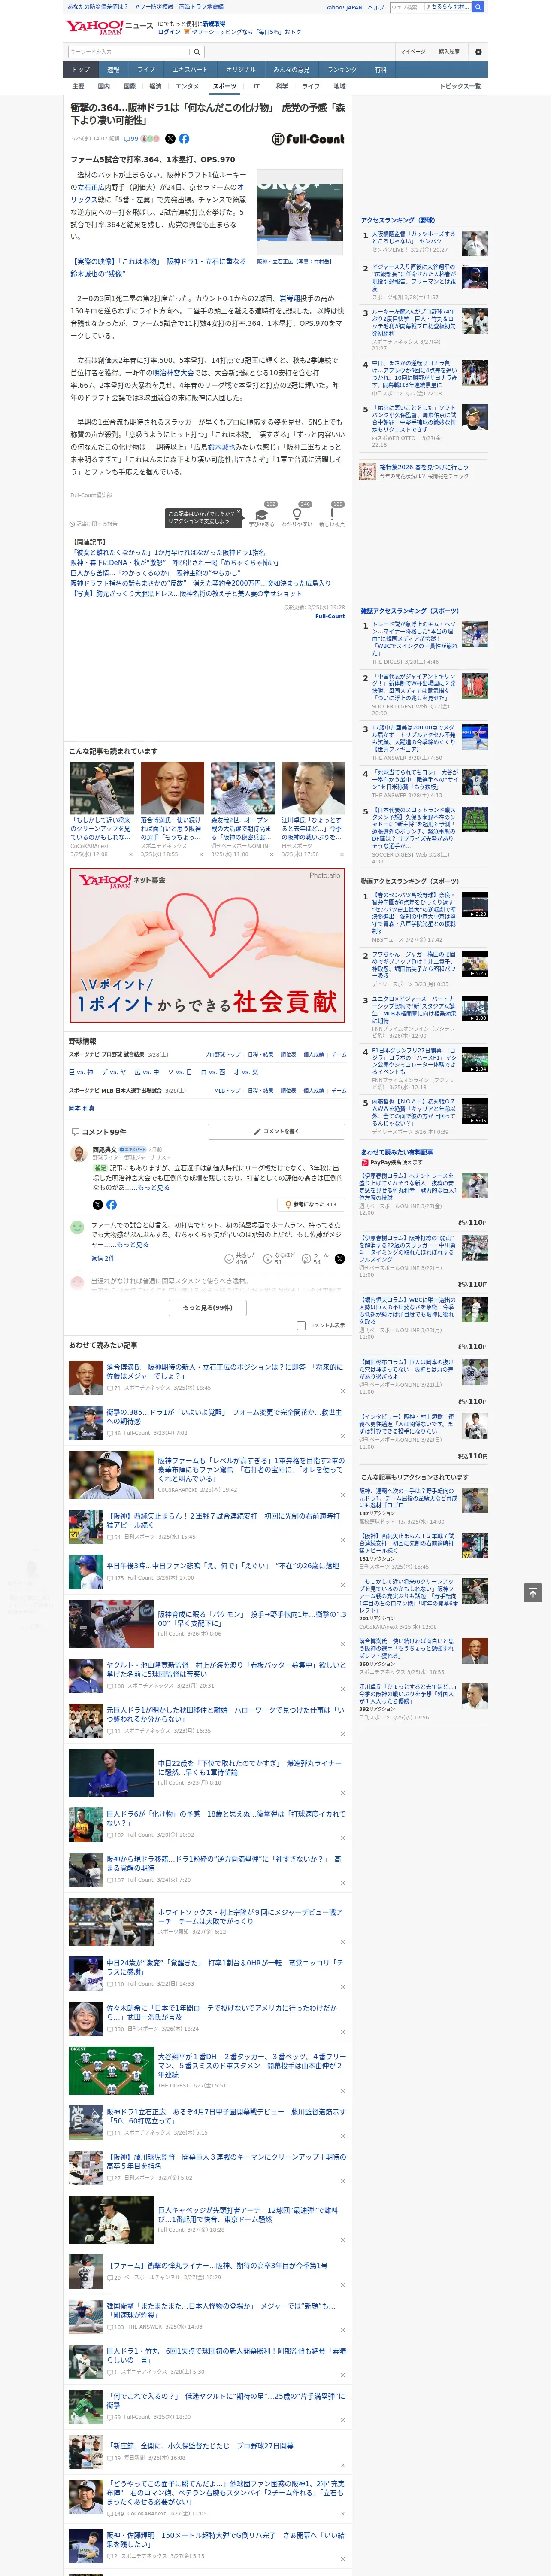Open the 岡本 和真 link

pyautogui.click(x=81, y=1108)
